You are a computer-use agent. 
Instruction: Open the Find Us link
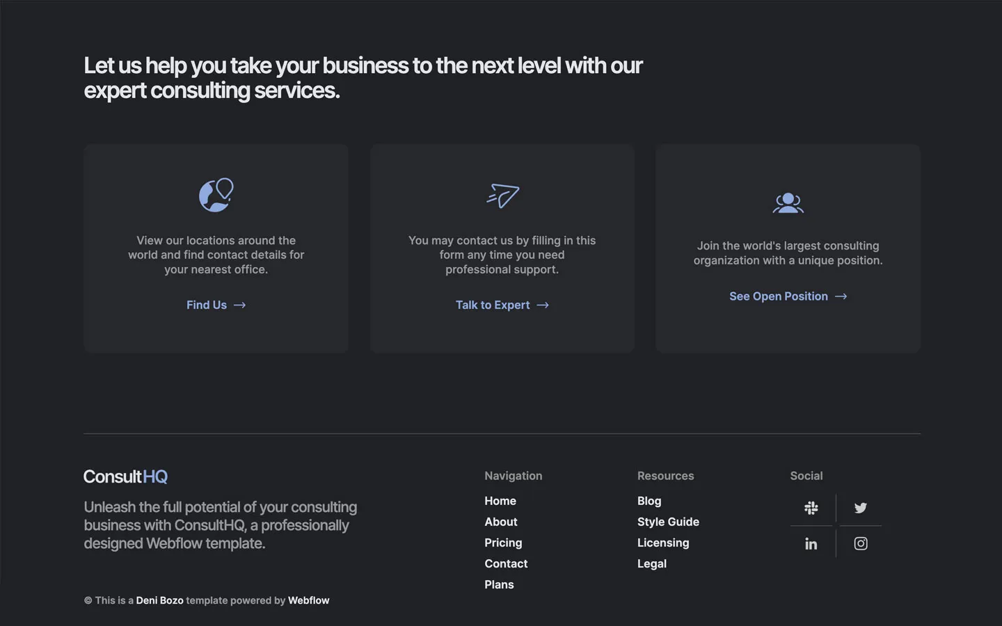click(216, 305)
